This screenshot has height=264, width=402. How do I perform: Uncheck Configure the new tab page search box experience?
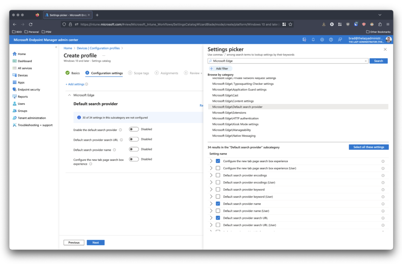pos(218,161)
